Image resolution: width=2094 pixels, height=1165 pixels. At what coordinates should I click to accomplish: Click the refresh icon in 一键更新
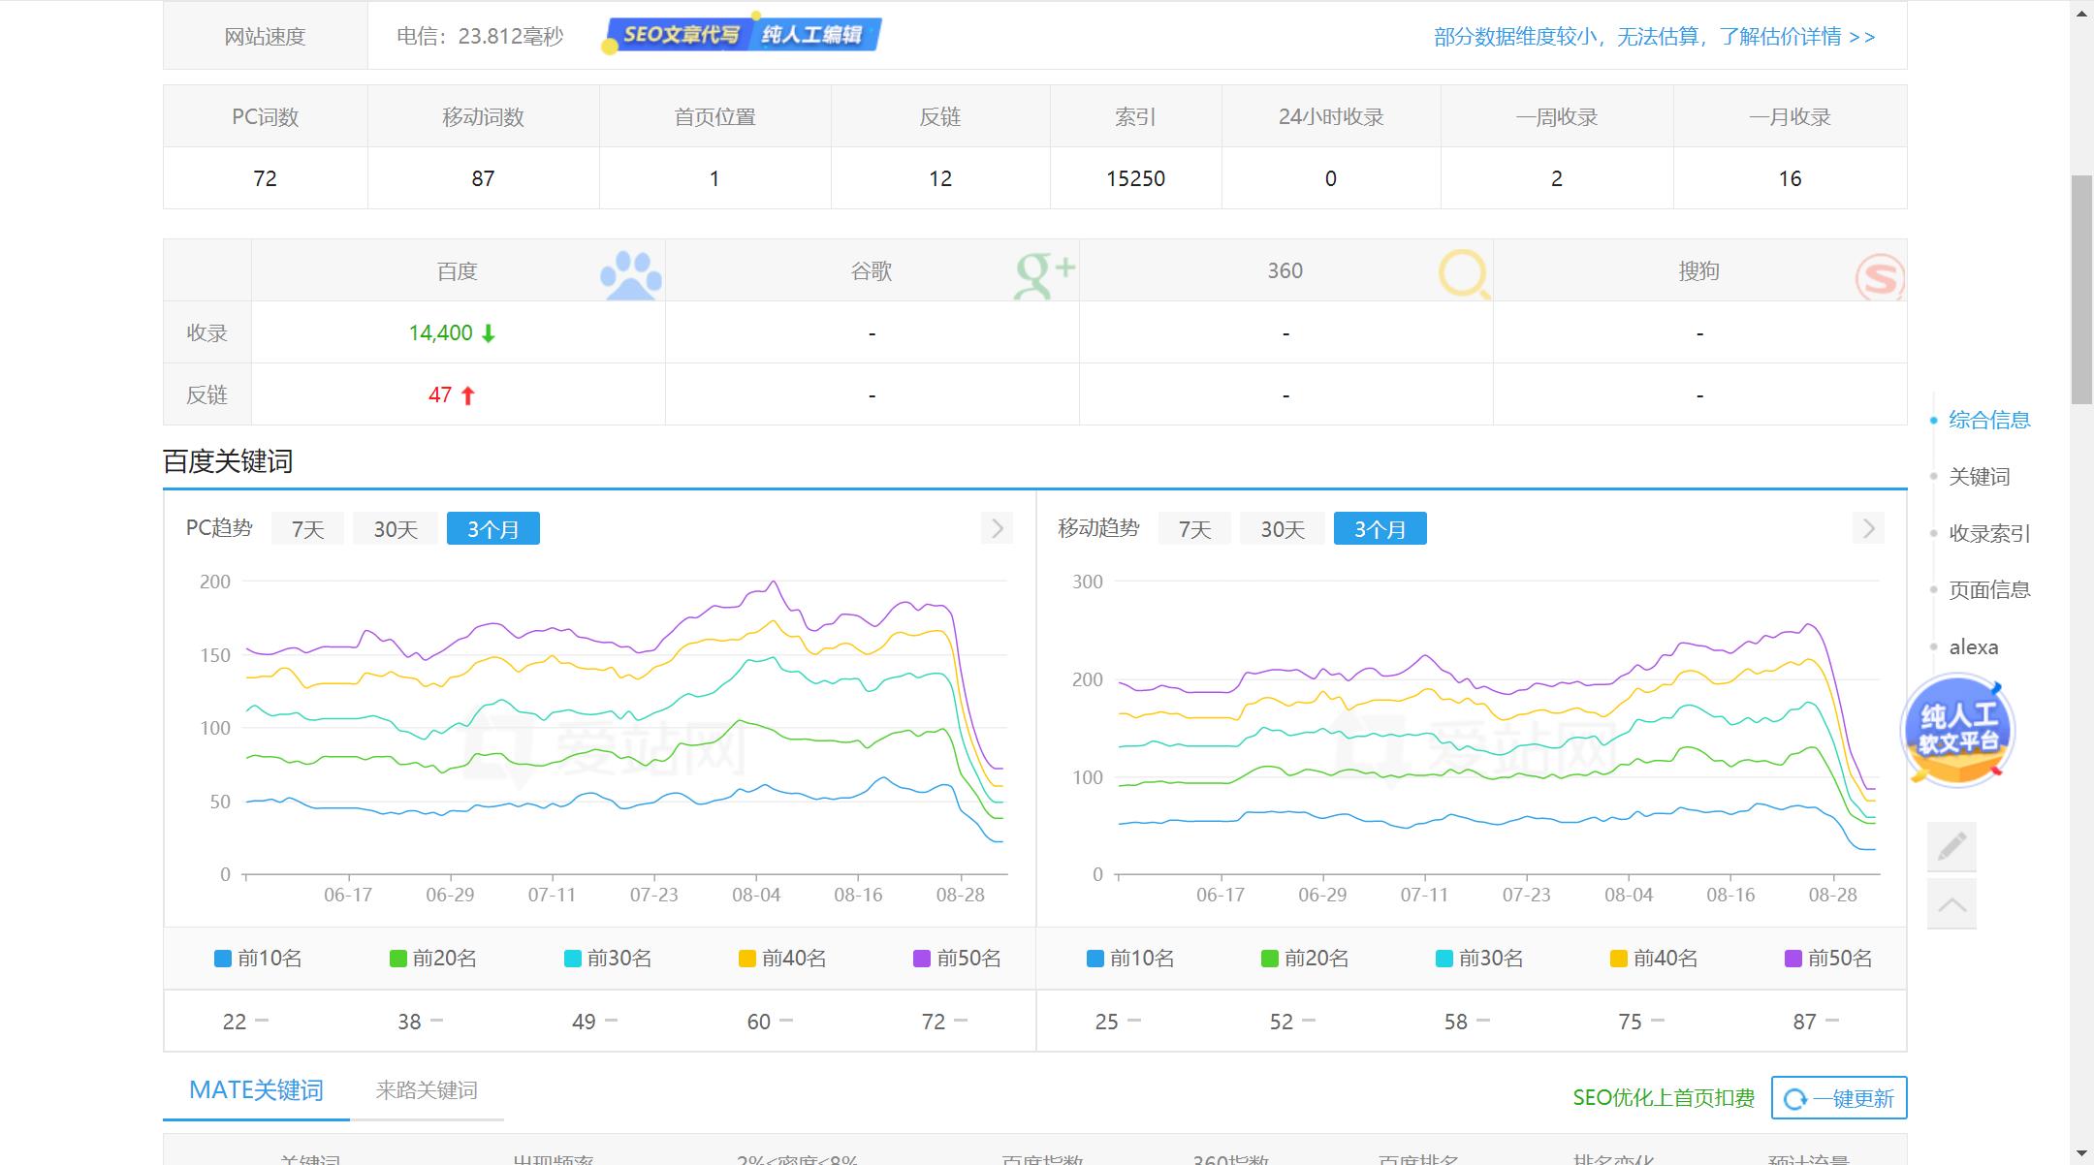[x=1794, y=1099]
